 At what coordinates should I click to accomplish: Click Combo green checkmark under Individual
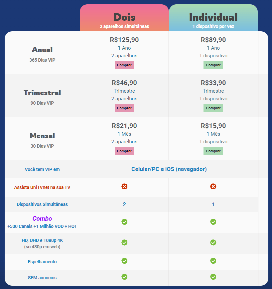(213, 222)
